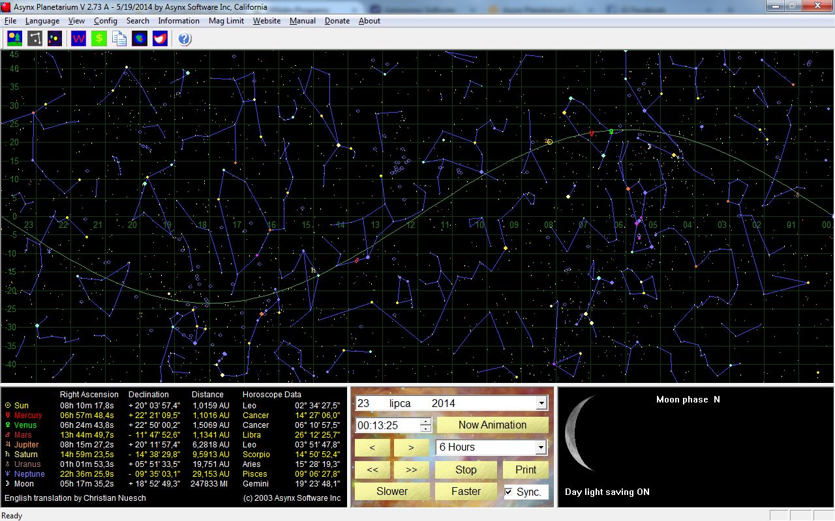Select the Venus row label

pyautogui.click(x=25, y=425)
